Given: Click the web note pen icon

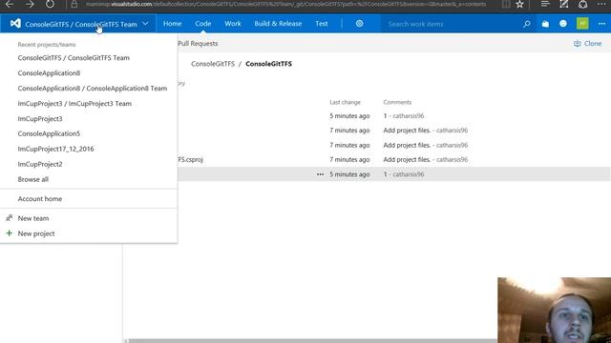Looking at the screenshot, I should tap(564, 4).
